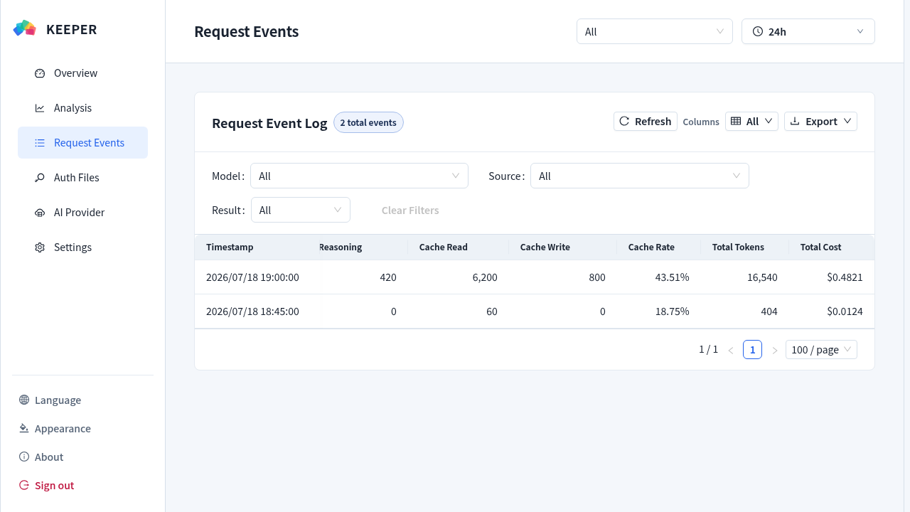Click the Sign out arrow icon
Image resolution: width=910 pixels, height=512 pixels.
pyautogui.click(x=24, y=485)
